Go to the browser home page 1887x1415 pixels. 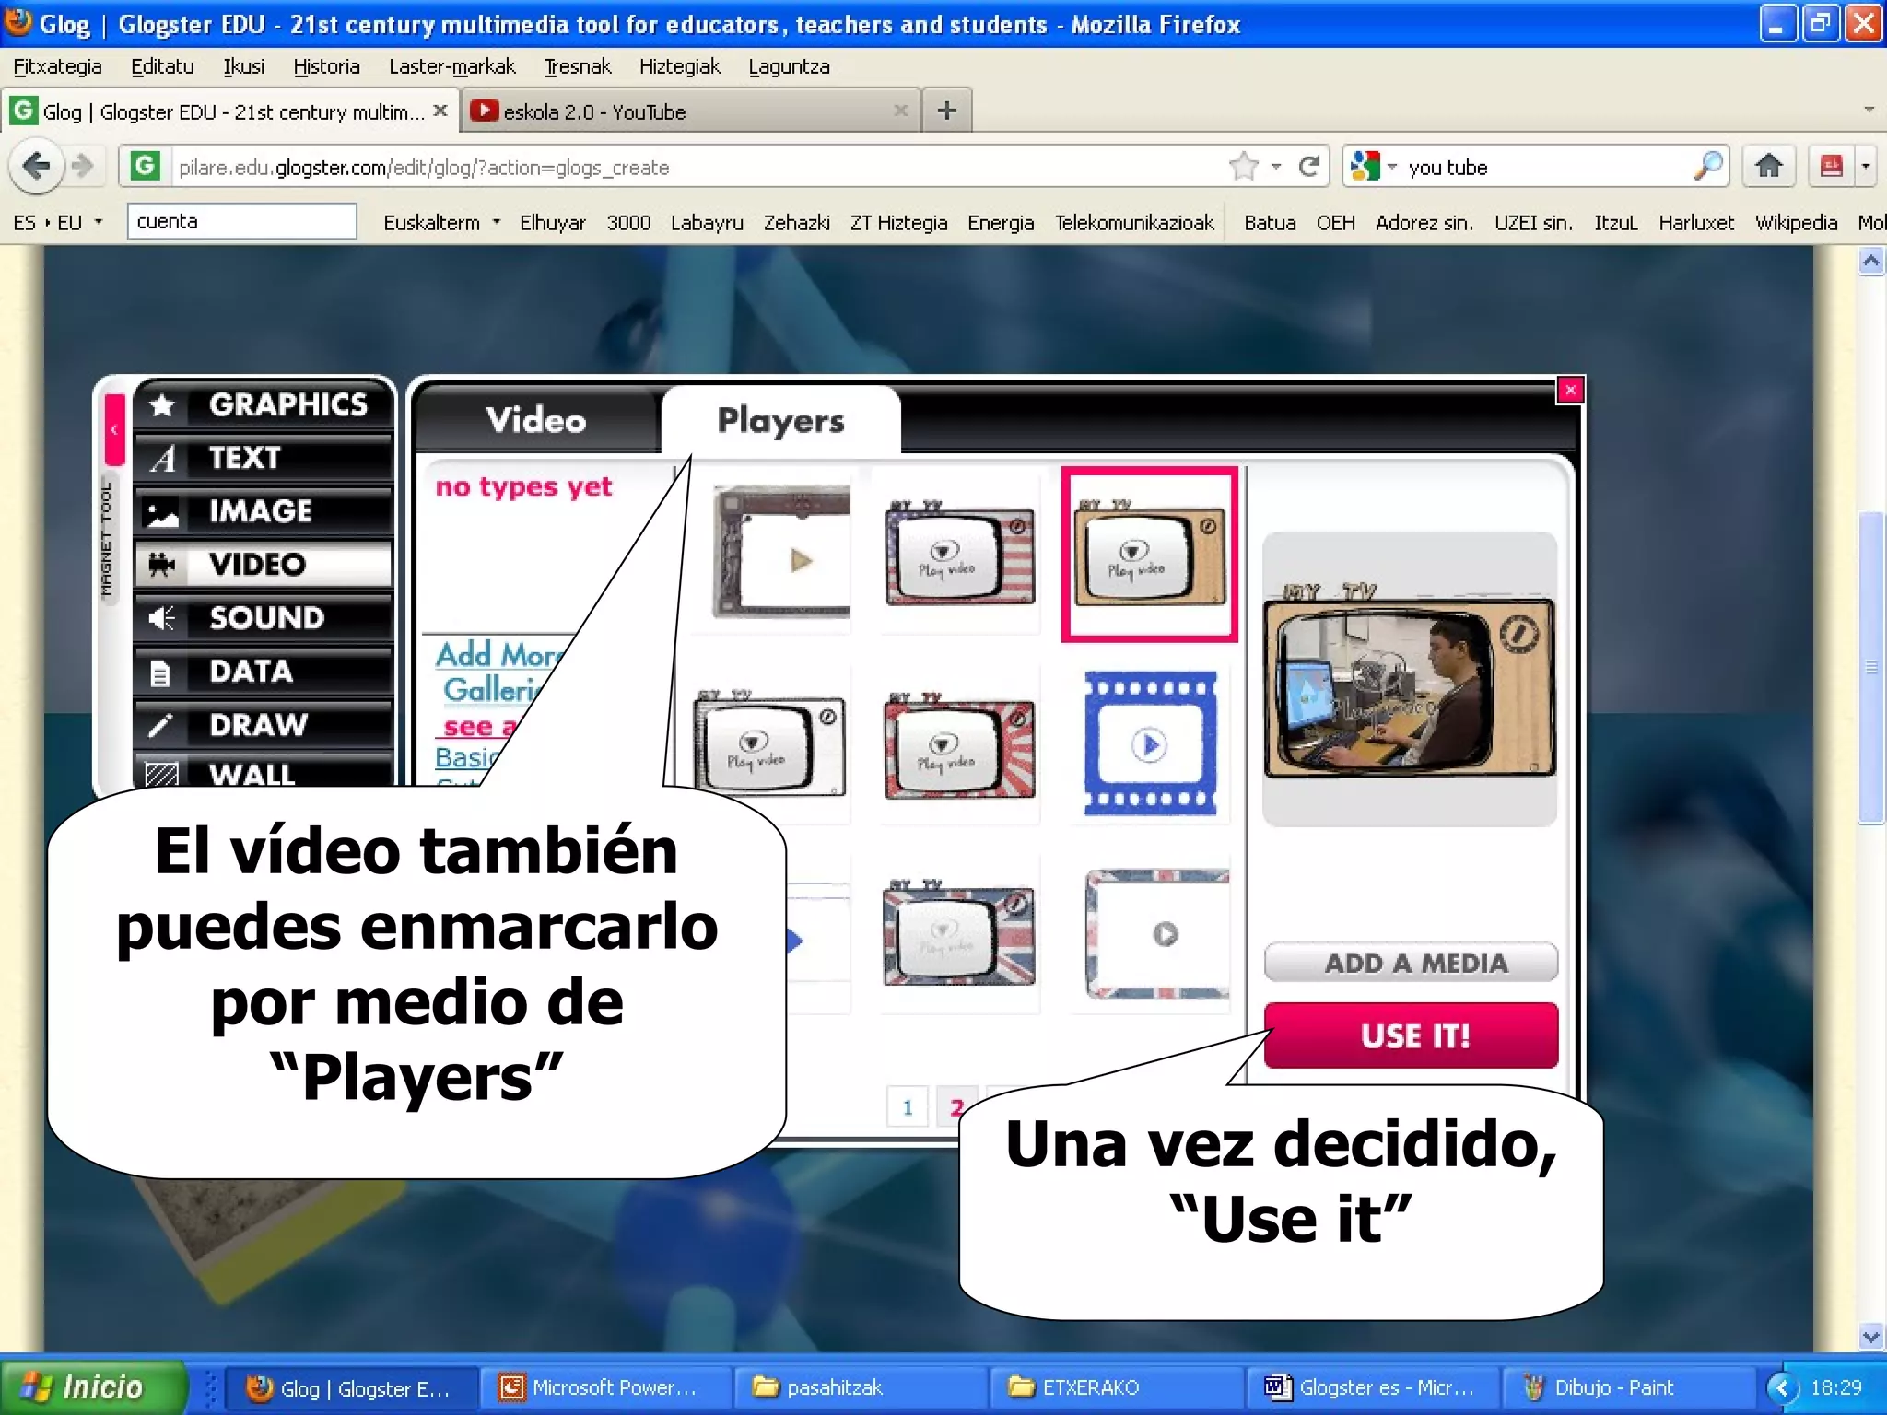1768,167
